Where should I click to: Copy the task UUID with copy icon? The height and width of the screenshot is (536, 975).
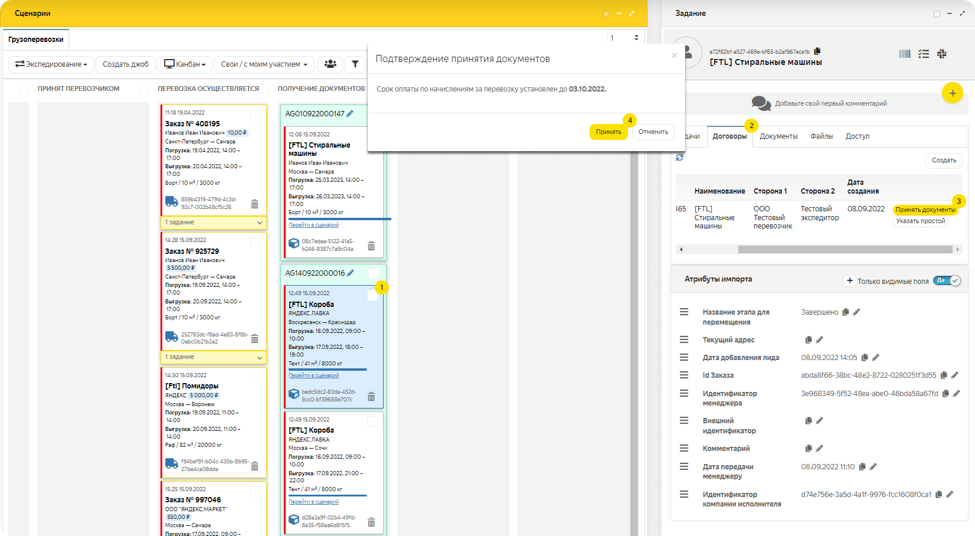(817, 51)
